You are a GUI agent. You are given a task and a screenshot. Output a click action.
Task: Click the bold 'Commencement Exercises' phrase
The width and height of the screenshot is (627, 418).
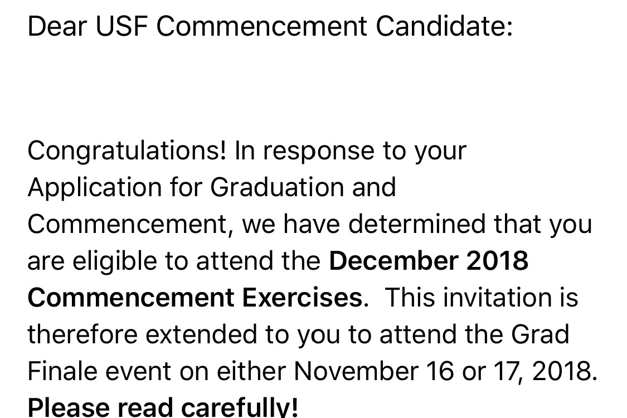195,298
